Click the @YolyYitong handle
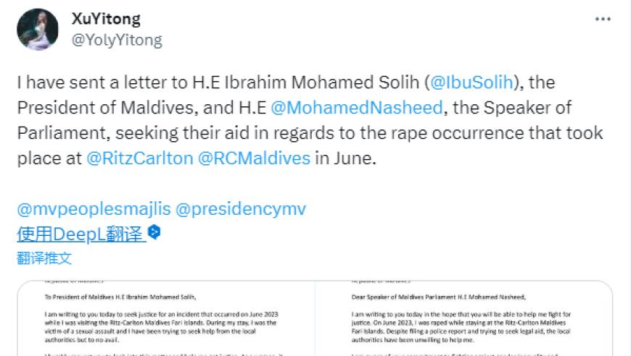This screenshot has height=356, width=631. tap(117, 39)
